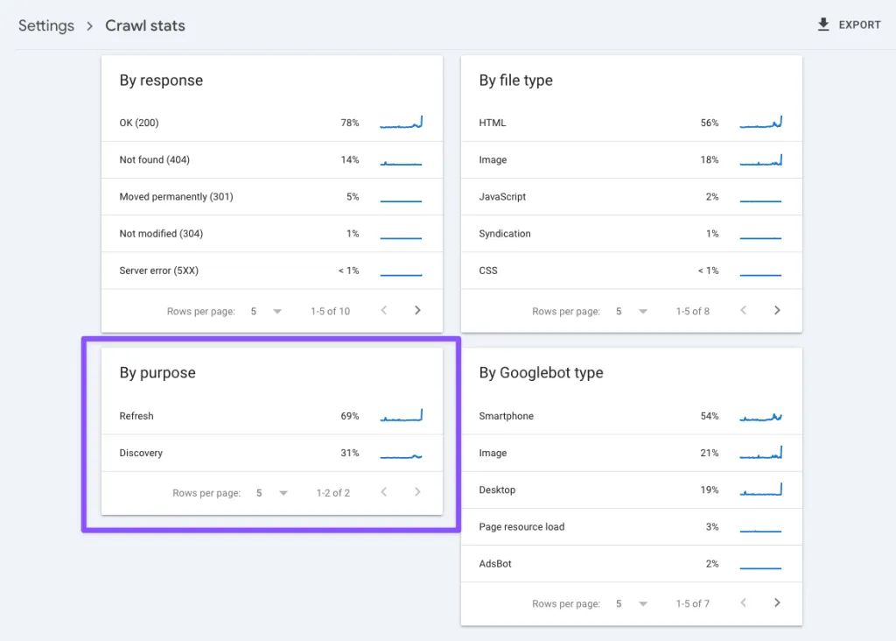This screenshot has width=896, height=641.
Task: Click the Refresh sparkline chart
Action: coord(401,416)
